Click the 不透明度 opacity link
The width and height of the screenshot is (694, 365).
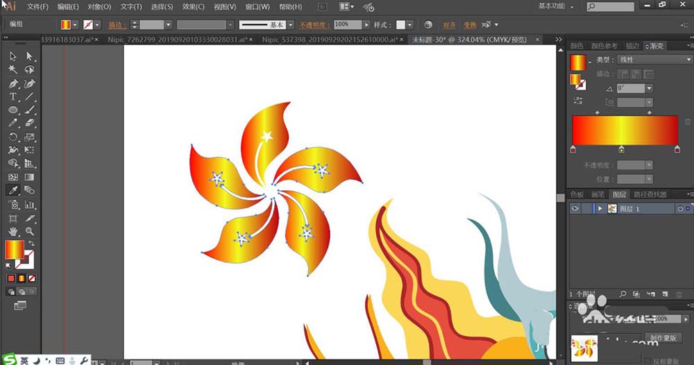point(314,25)
